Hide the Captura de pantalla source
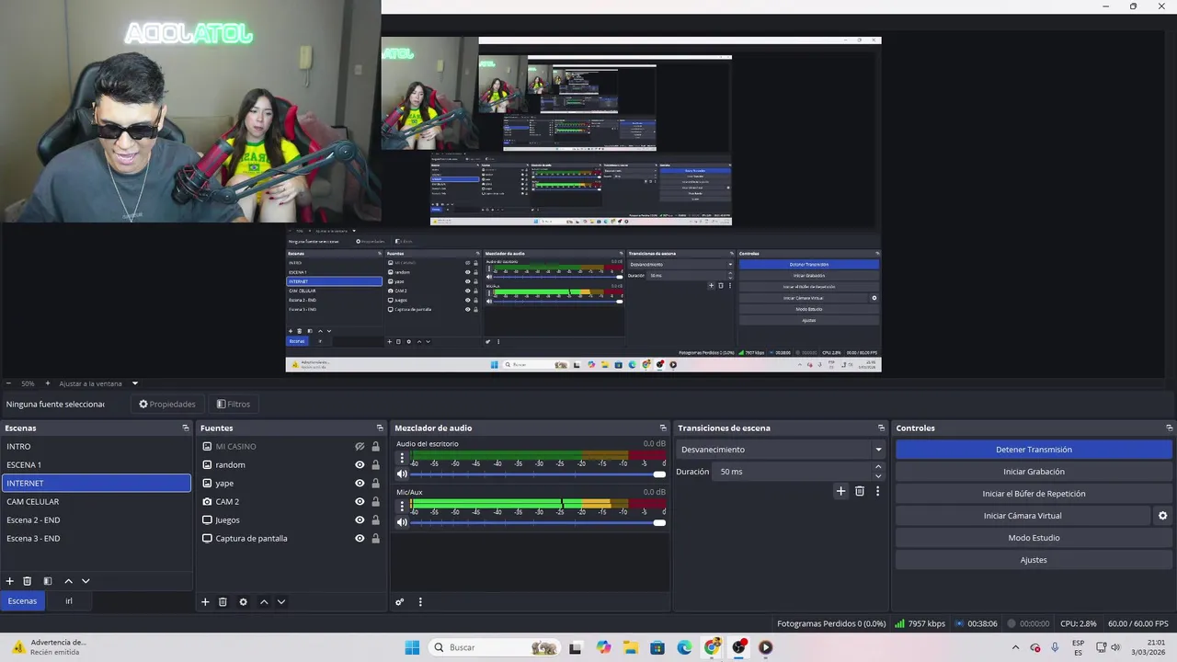Viewport: 1177px width, 662px height. (x=360, y=539)
